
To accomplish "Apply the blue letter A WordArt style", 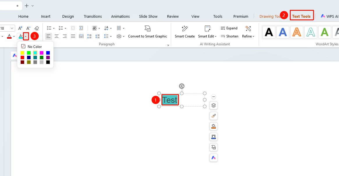I will [x=283, y=32].
